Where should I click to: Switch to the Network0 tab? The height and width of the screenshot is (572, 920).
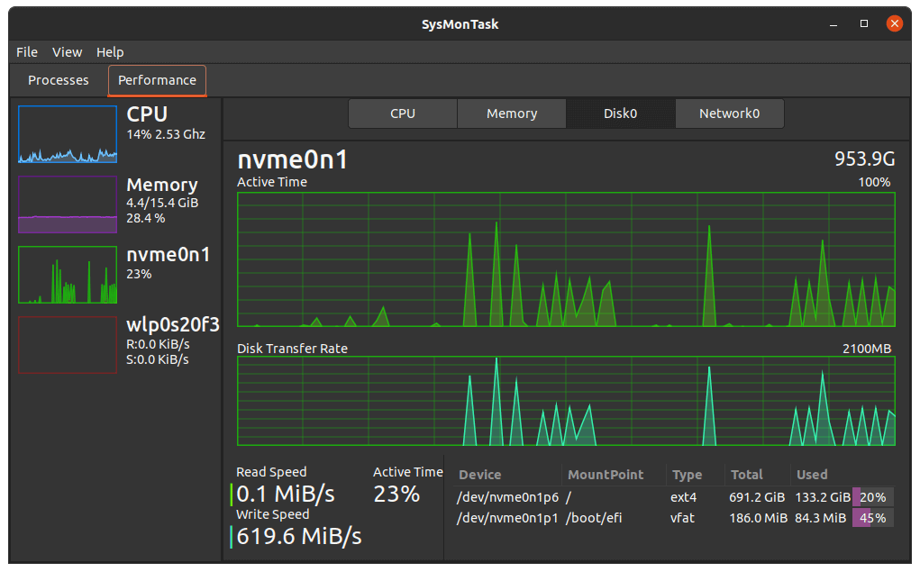(x=729, y=113)
